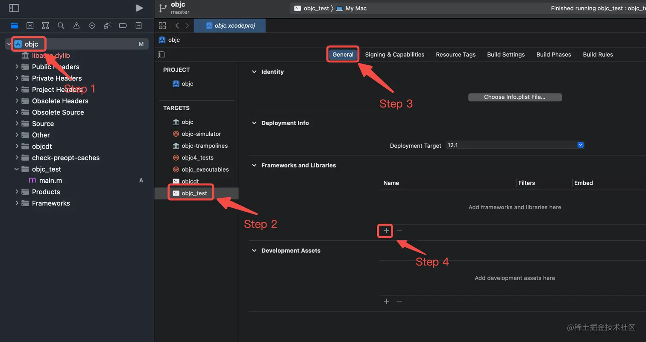Click the Embed column header

tap(583, 183)
